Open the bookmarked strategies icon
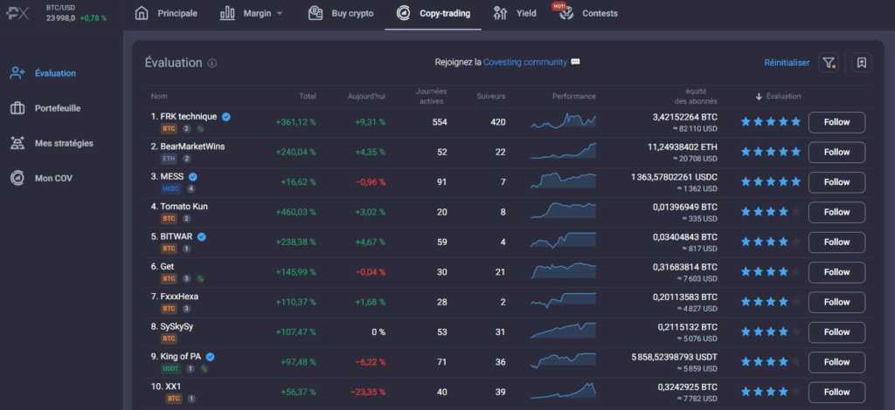The image size is (895, 410). click(x=862, y=63)
